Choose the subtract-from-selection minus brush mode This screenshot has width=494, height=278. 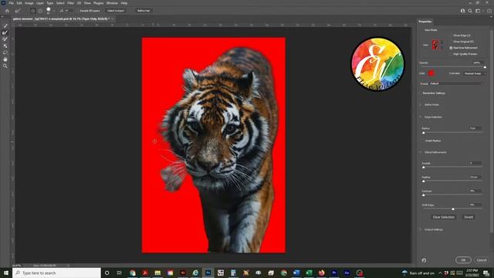[x=40, y=11]
